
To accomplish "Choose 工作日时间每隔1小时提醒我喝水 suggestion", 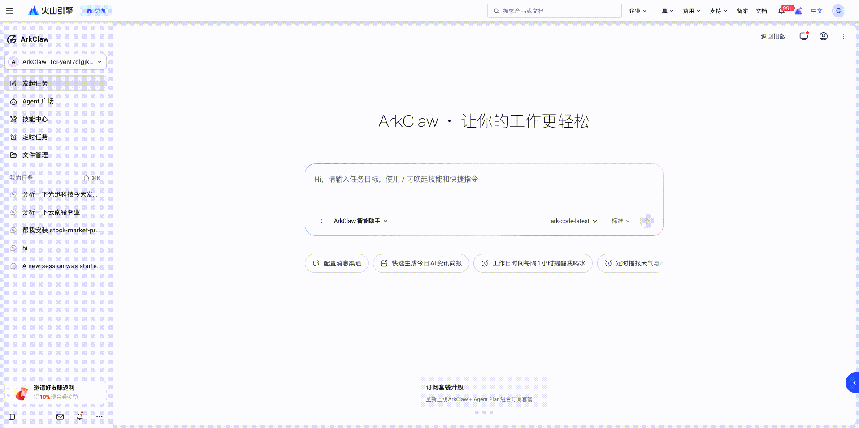I will coord(533,263).
